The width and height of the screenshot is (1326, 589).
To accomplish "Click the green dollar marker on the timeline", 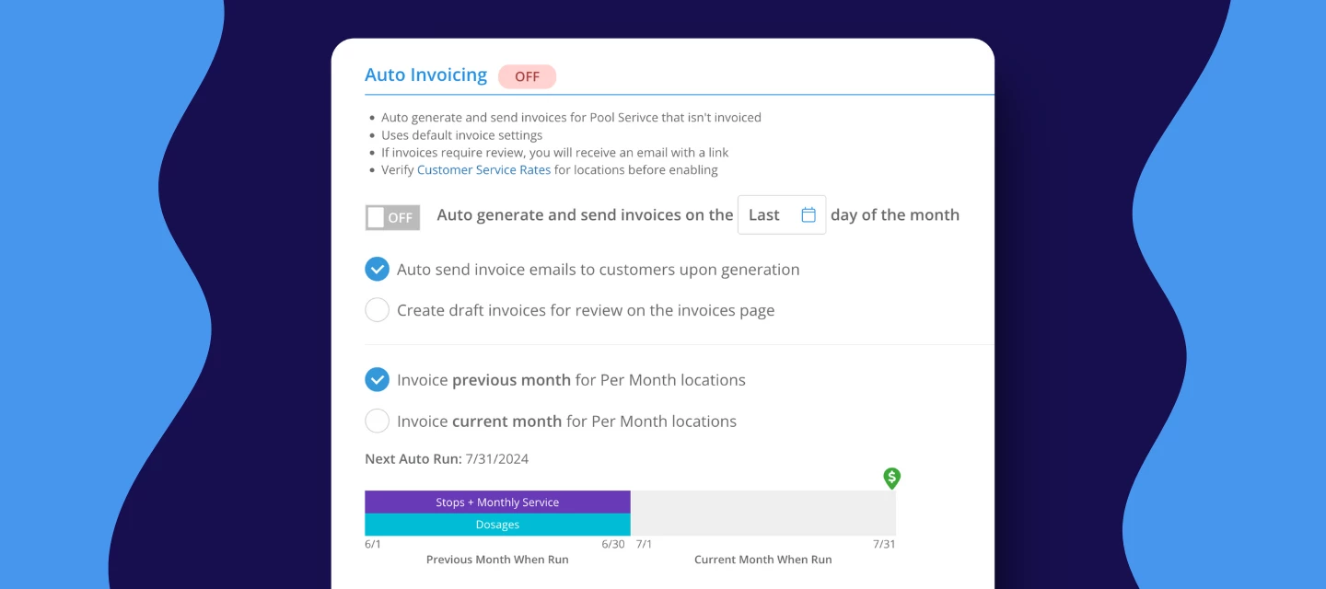I will point(891,479).
